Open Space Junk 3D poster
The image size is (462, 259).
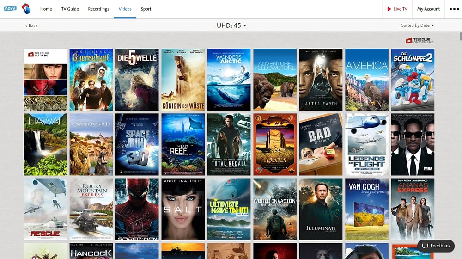[137, 145]
